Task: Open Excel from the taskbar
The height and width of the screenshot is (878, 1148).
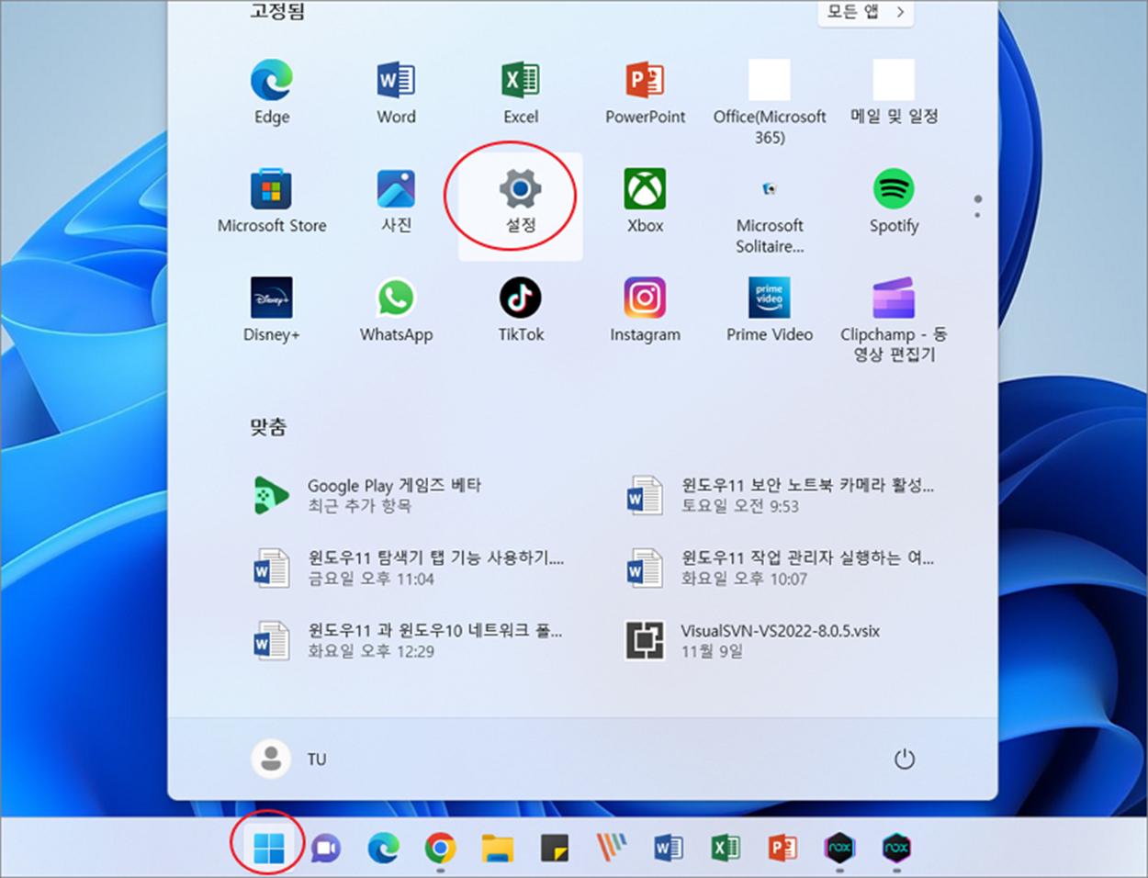Action: (x=725, y=848)
